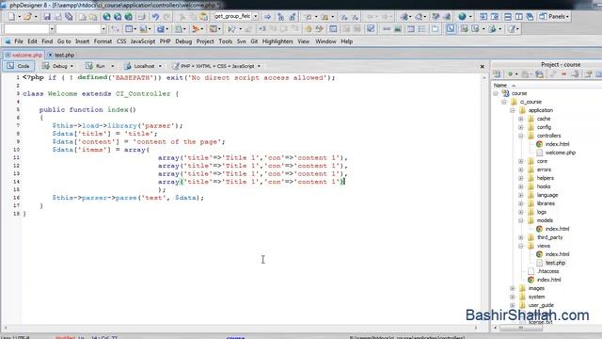The image size is (602, 339).
Task: Click the green add icon in Project panel
Action: coord(510,73)
